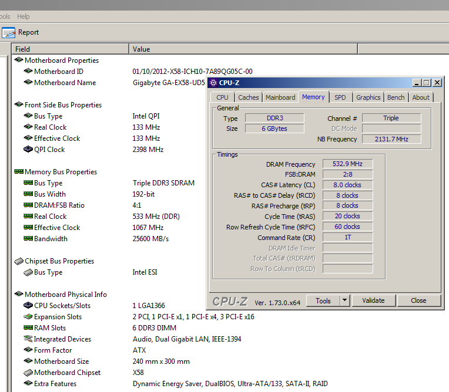The height and width of the screenshot is (392, 449).
Task: Click the Report toolbar icon
Action: [8, 33]
